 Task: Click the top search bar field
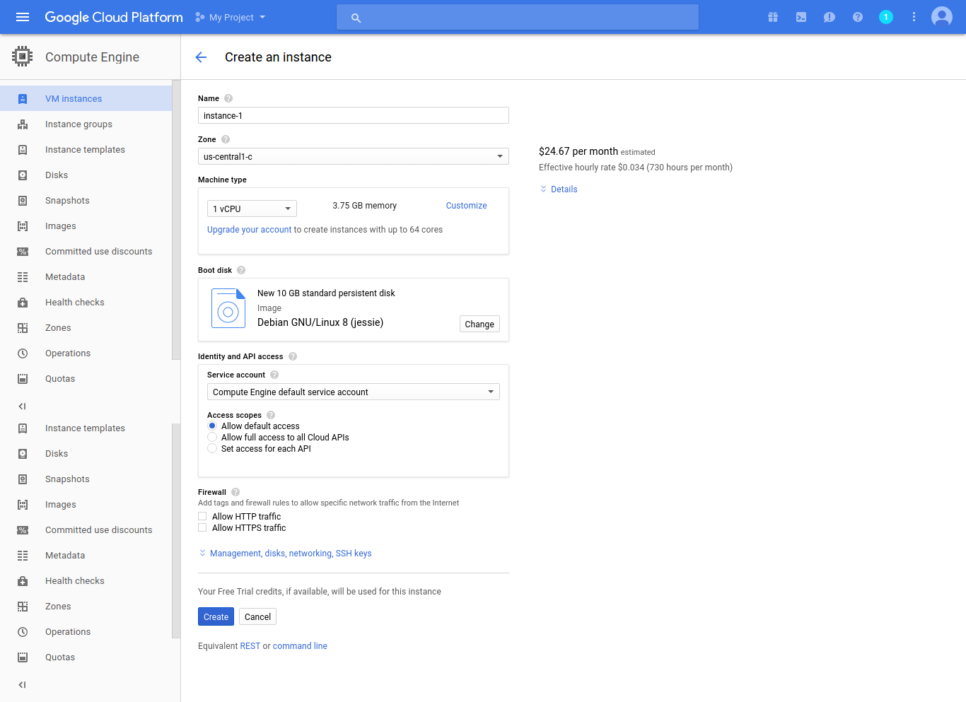[518, 17]
